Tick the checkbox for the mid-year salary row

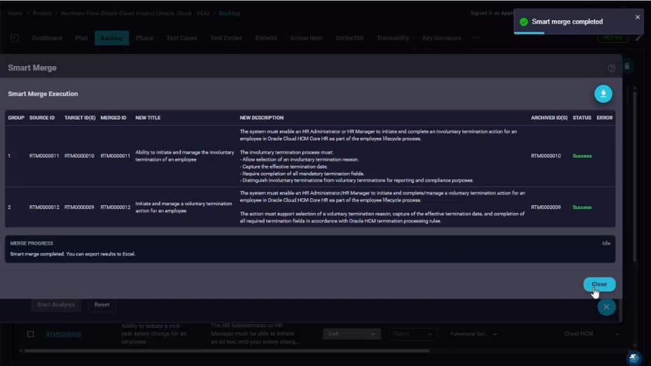click(x=31, y=334)
